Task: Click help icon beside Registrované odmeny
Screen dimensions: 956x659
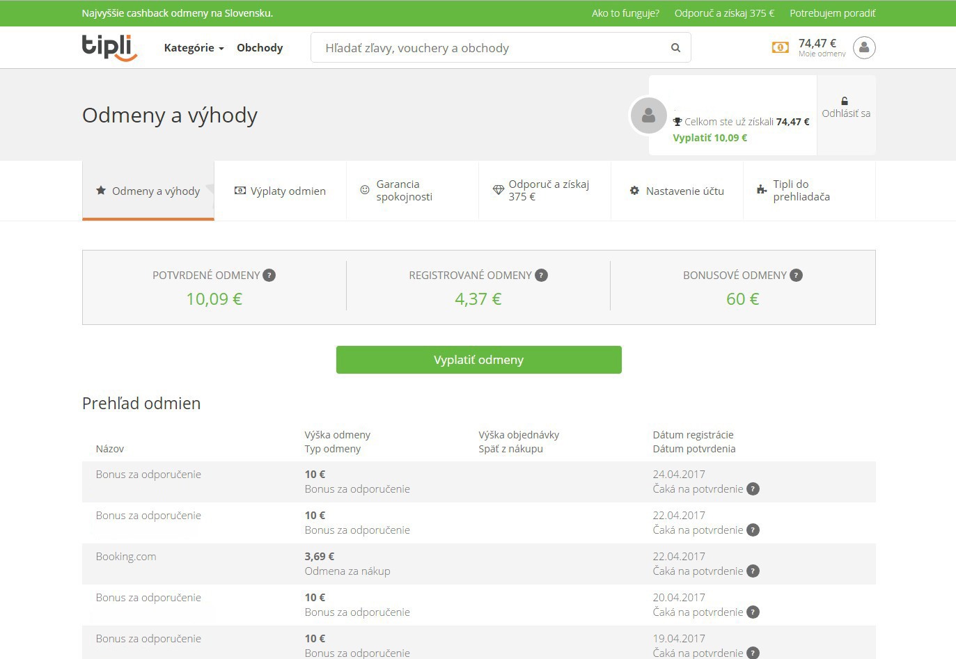Action: (x=541, y=276)
